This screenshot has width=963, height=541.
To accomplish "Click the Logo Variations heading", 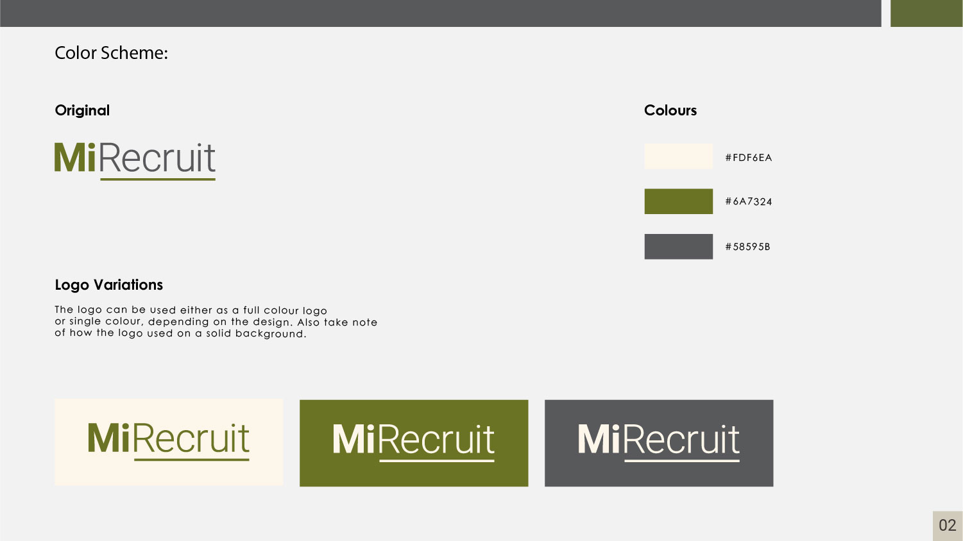I will coord(108,285).
